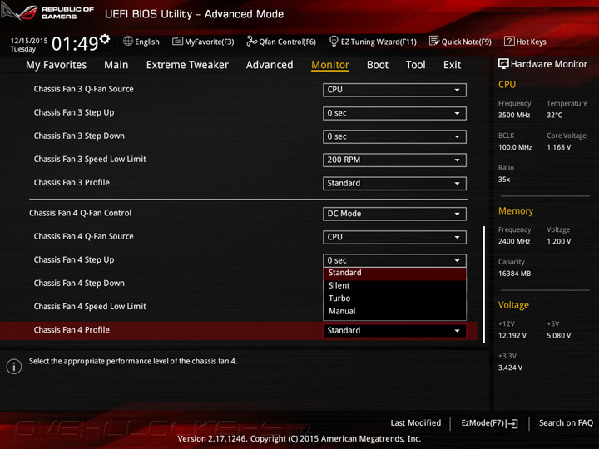Click the settings gear next to the clock
This screenshot has height=449, width=599.
105,39
